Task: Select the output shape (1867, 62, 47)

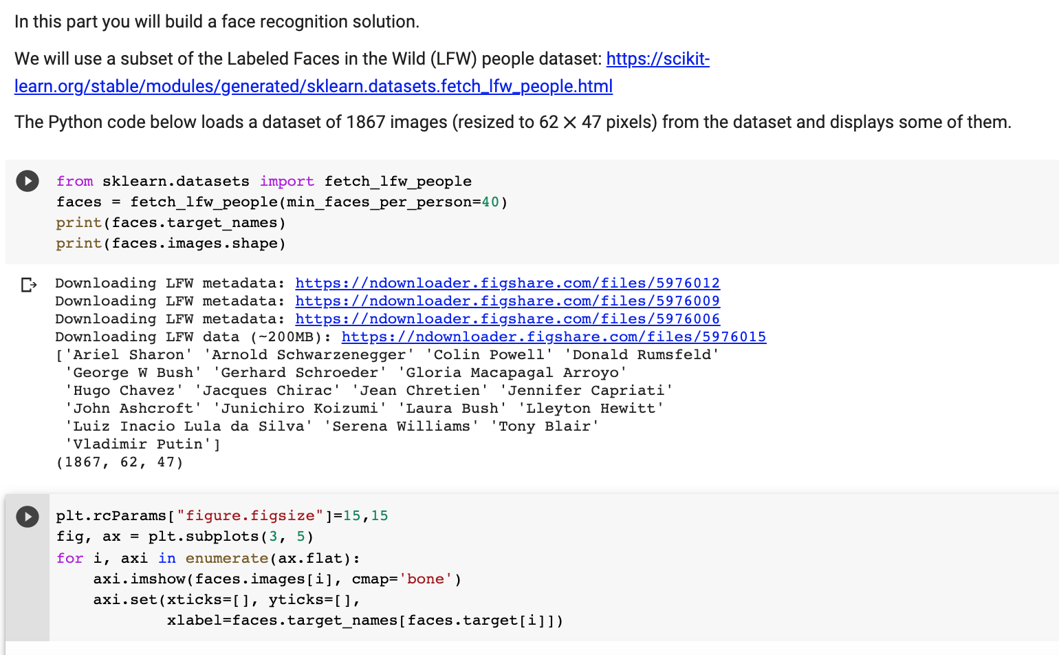Action: click(120, 462)
